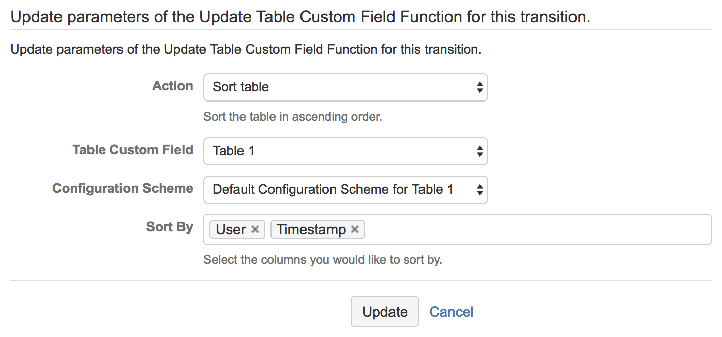Viewport: 722px width, 337px height.
Task: Open the Table Custom Field dropdown
Action: 346,151
